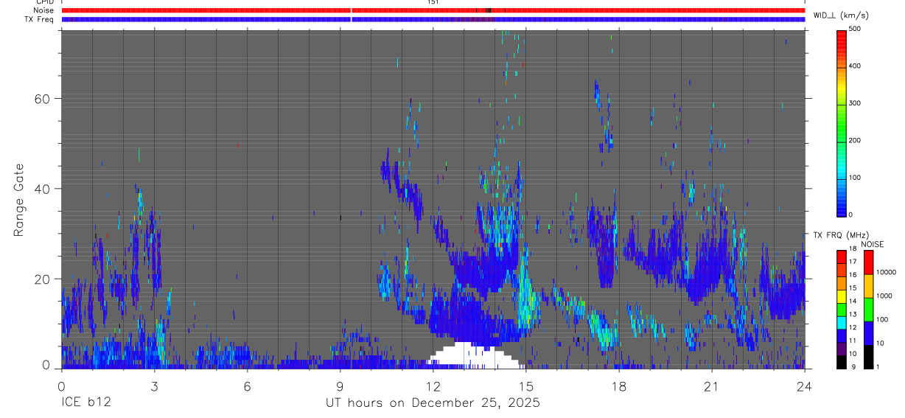
Task: Click the 20 label on the Range Gate axis
Action: (41, 279)
